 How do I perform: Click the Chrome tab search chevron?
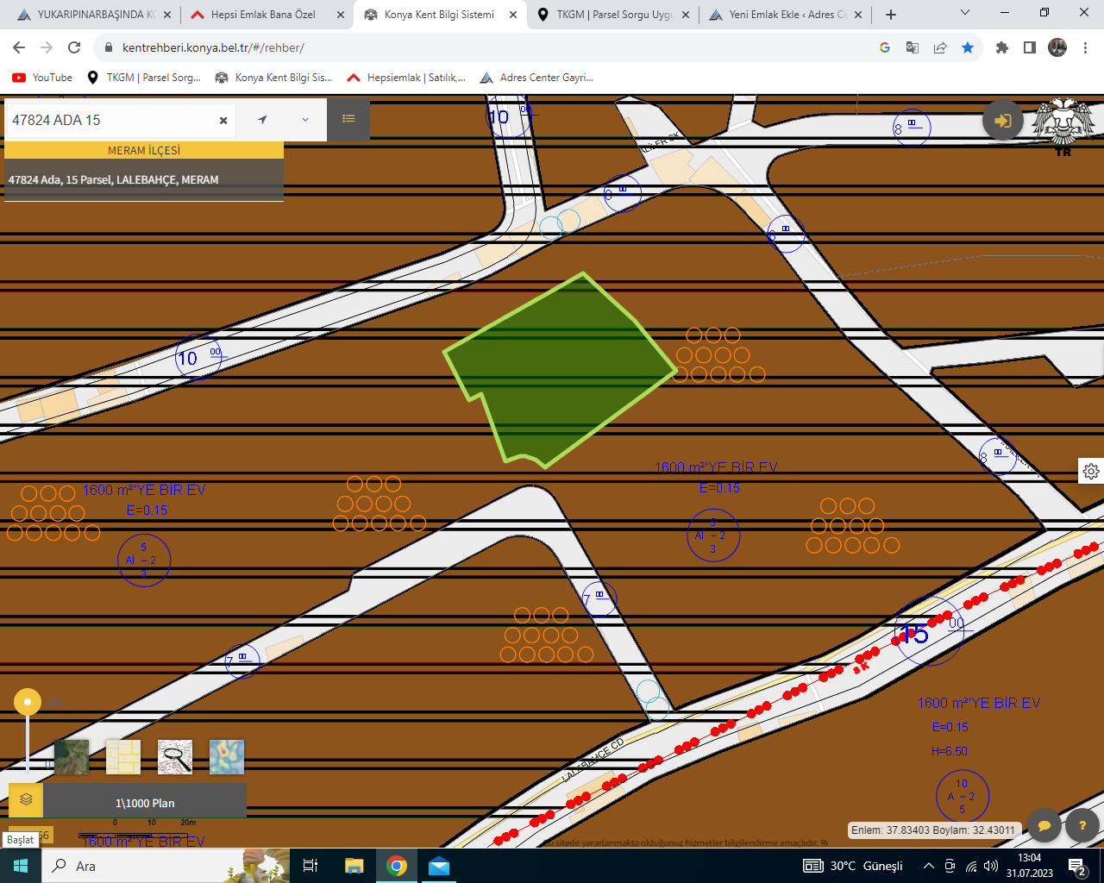click(x=964, y=14)
